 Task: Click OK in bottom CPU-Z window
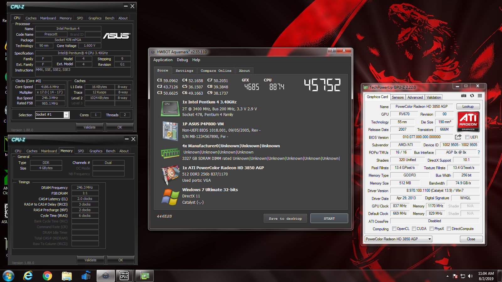point(120,260)
